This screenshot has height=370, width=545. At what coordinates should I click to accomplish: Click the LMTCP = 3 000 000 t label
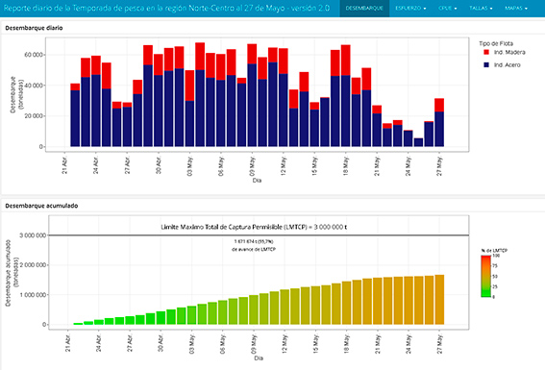pyautogui.click(x=254, y=227)
